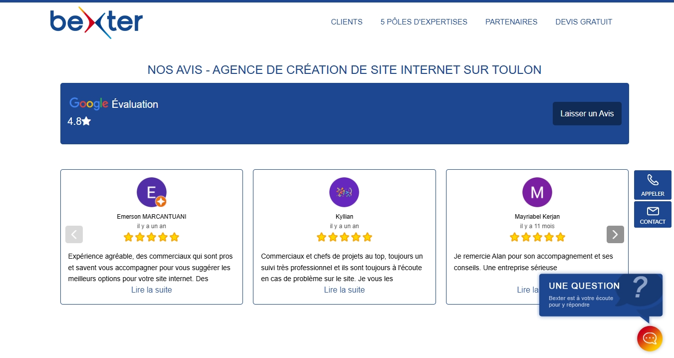Expand Emerson's review with Lire la suite
674x358 pixels.
point(151,290)
